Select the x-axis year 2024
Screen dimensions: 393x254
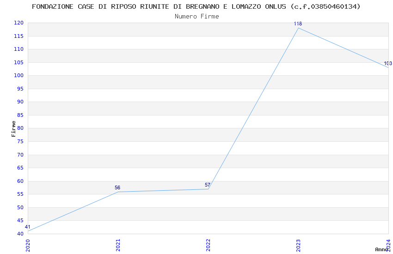point(388,245)
